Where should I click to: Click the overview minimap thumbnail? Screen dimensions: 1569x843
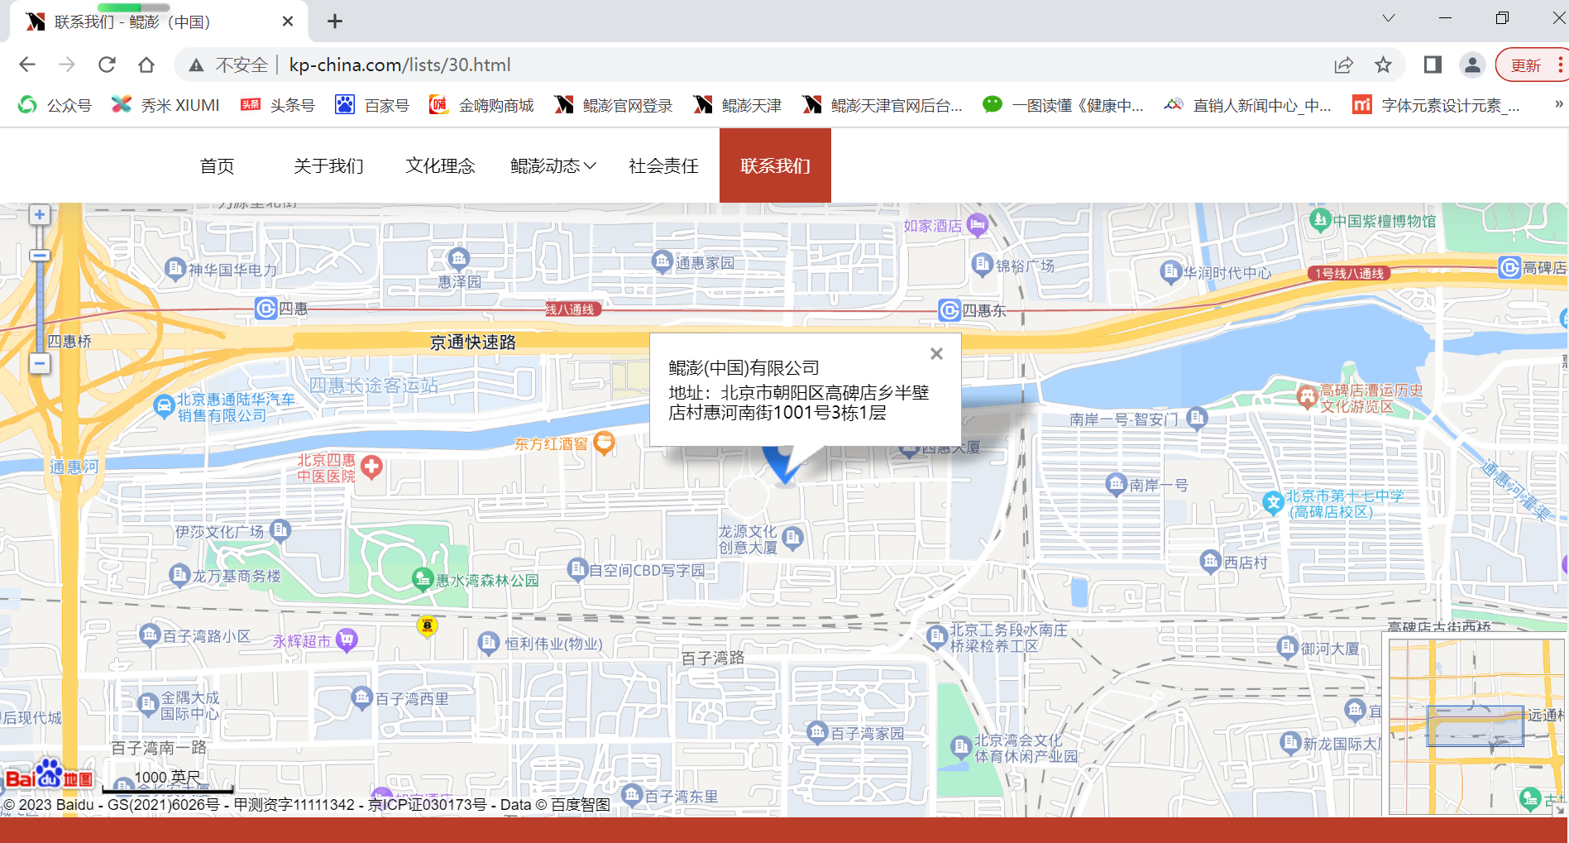click(x=1475, y=726)
